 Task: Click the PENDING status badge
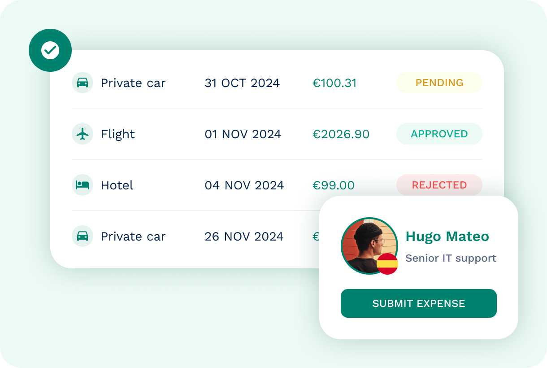coord(439,83)
